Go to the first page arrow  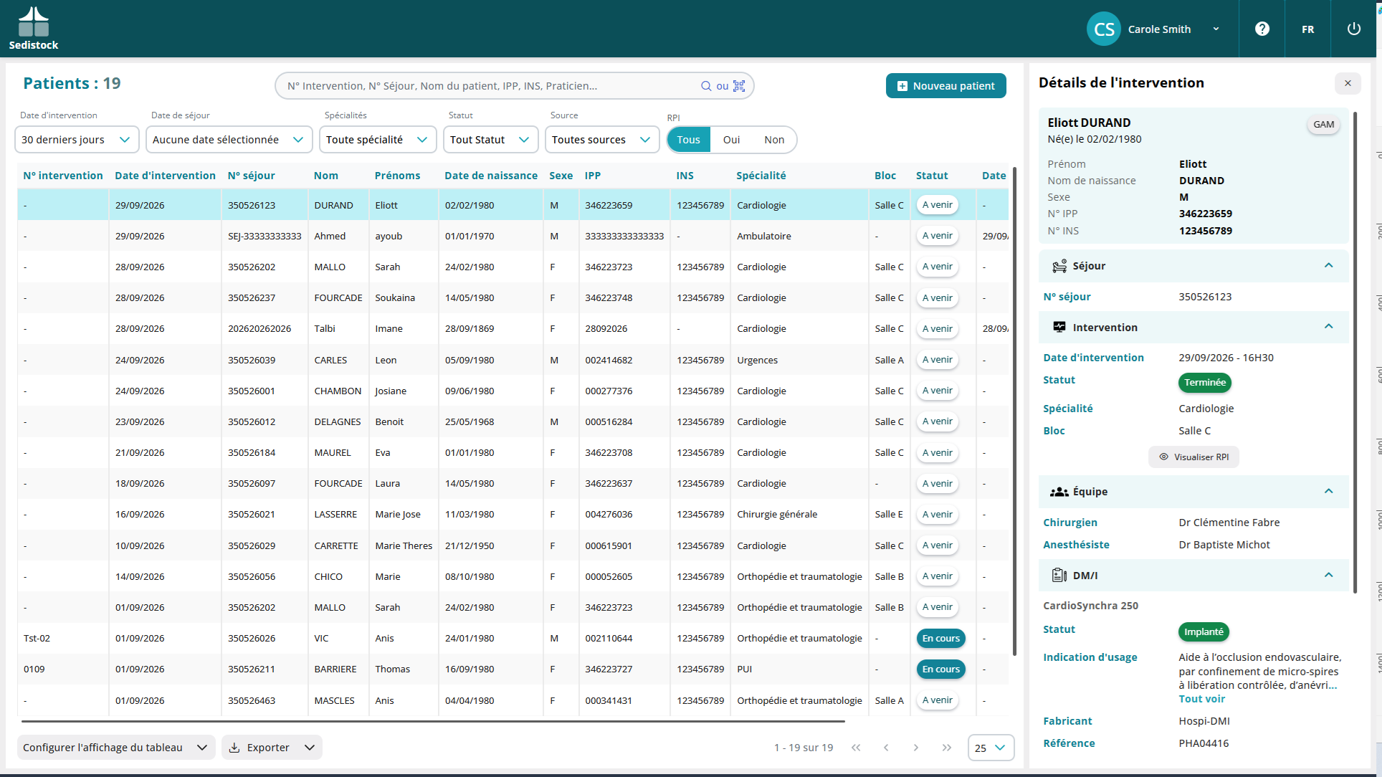pos(856,748)
